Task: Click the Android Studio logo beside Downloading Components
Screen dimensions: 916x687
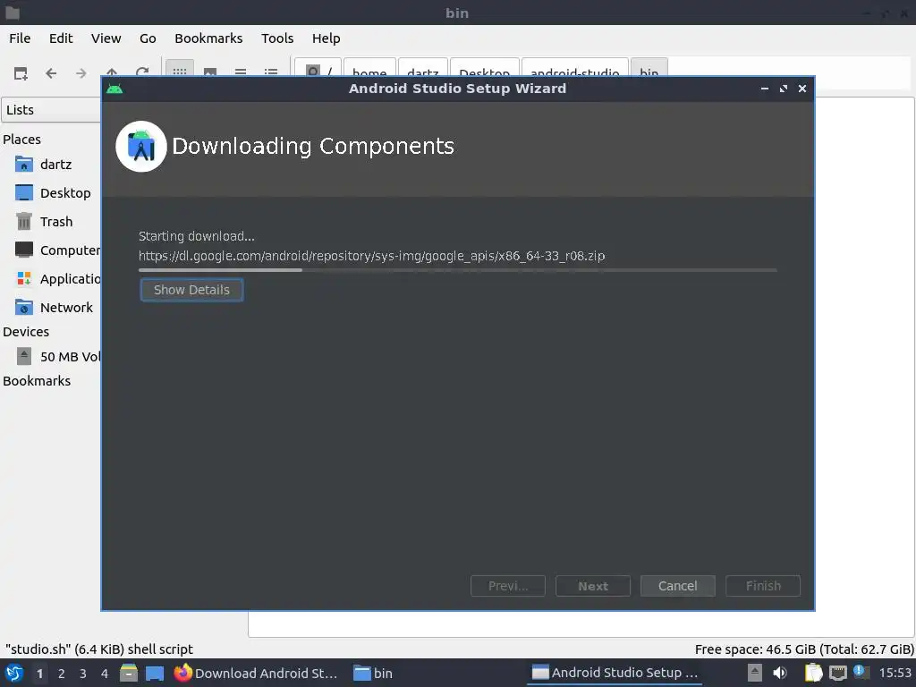Action: (140, 146)
